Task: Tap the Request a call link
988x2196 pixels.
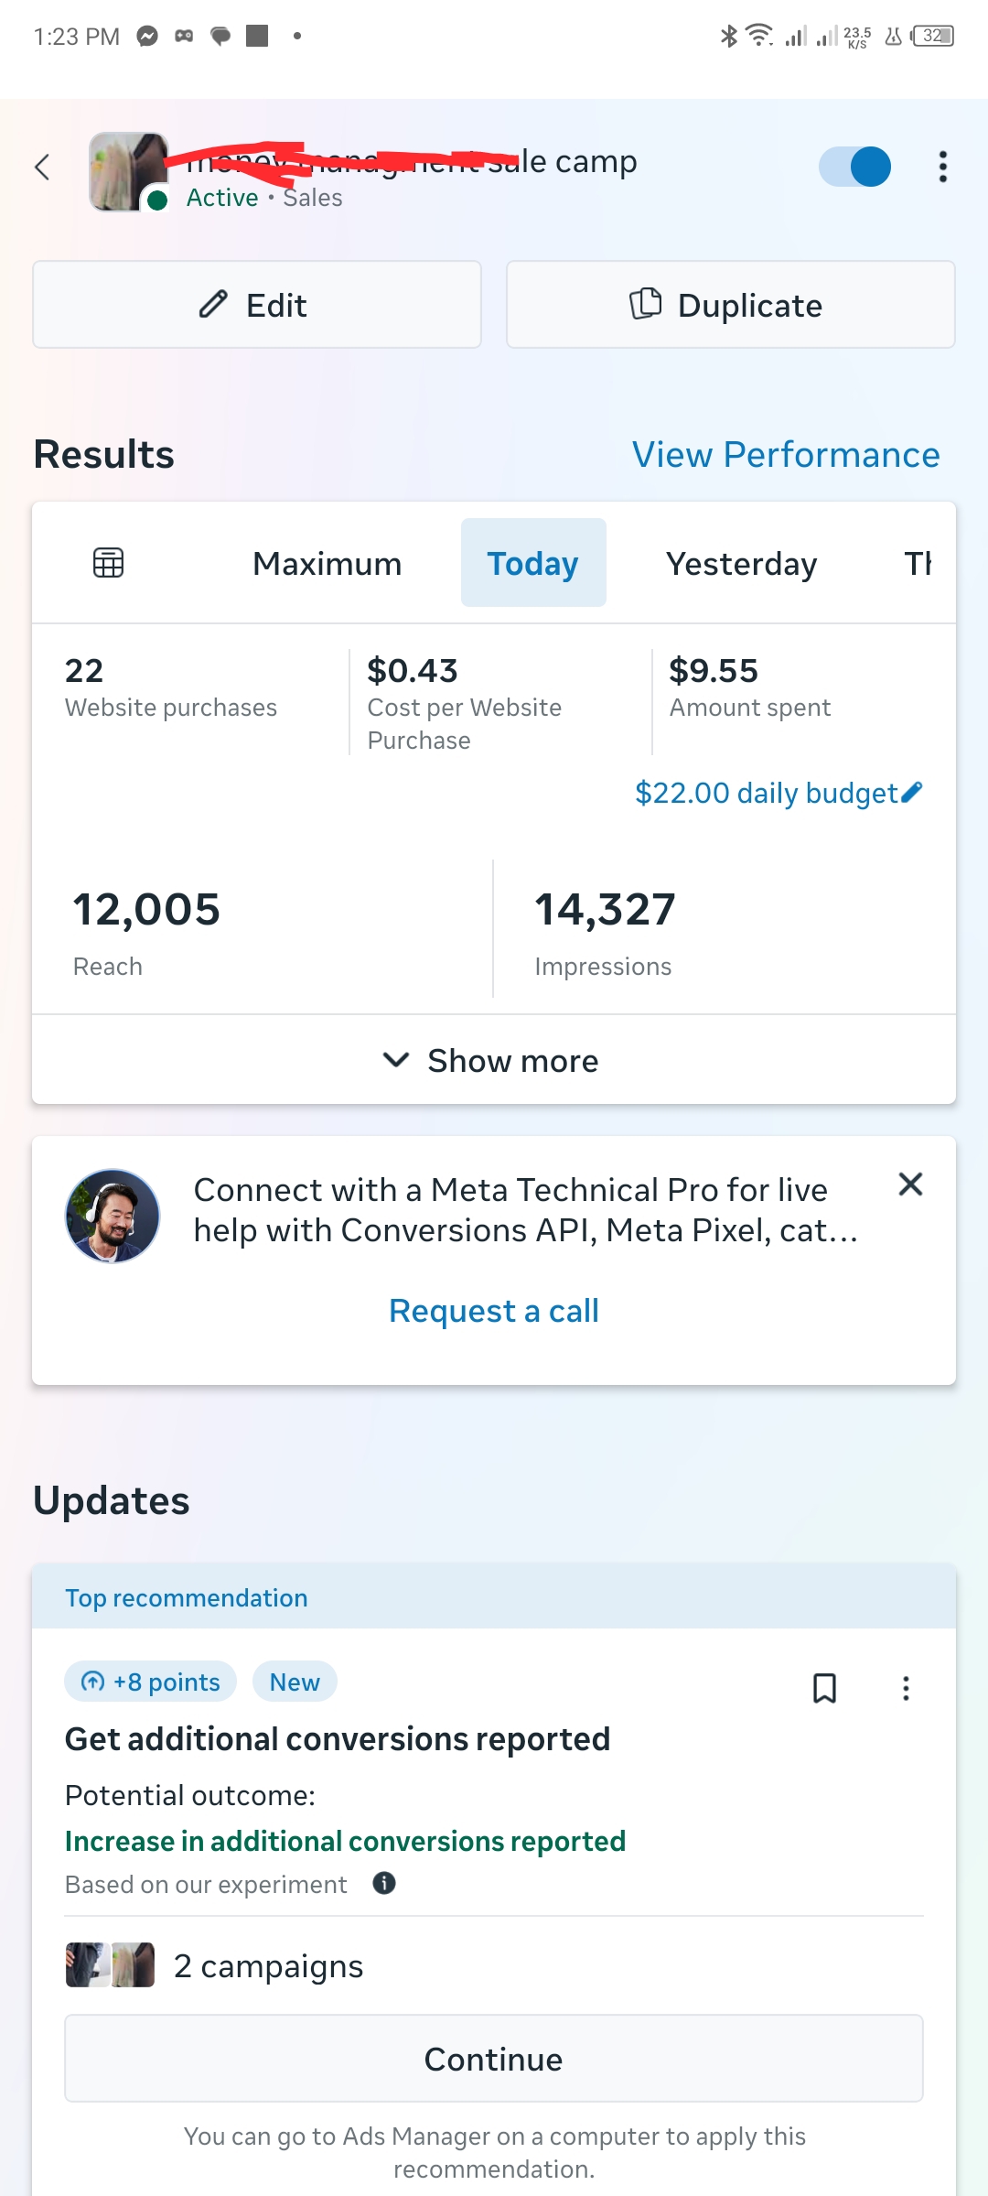Action: (494, 1311)
